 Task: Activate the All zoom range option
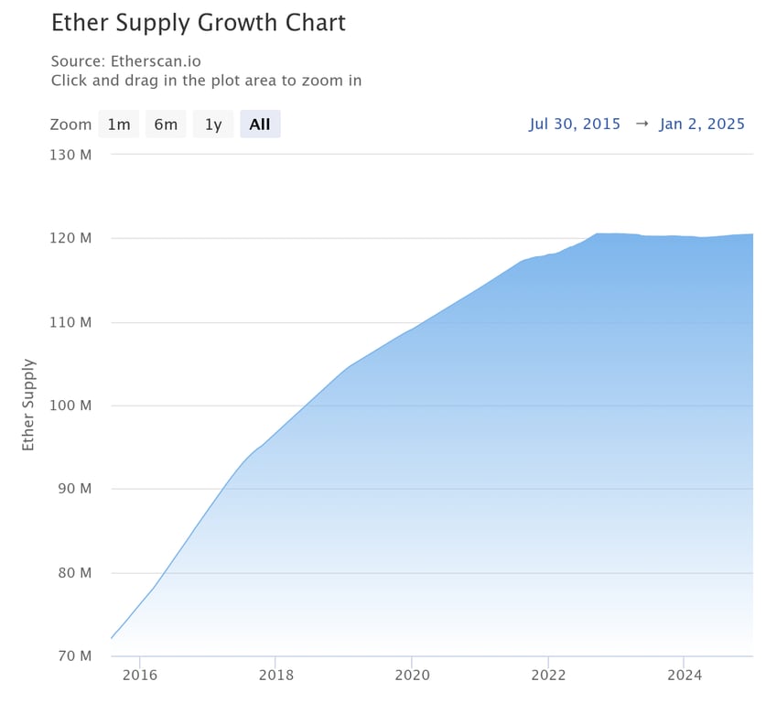[260, 124]
